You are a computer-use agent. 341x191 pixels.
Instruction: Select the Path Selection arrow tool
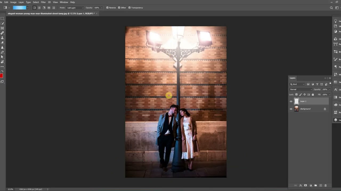pyautogui.click(x=2, y=57)
